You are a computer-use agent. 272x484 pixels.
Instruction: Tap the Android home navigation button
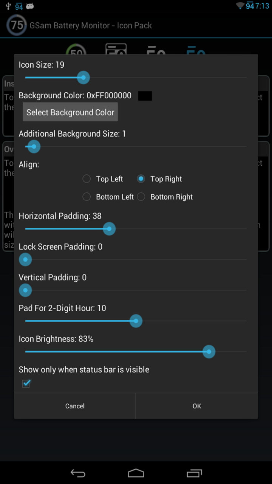tap(136, 473)
